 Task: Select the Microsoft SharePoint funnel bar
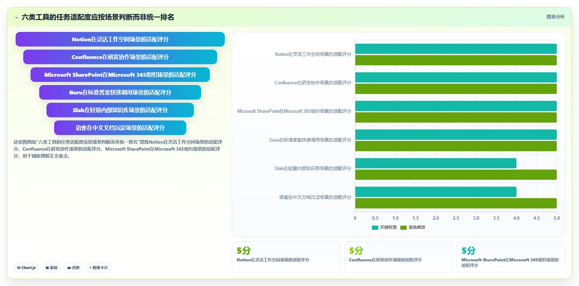pos(120,75)
